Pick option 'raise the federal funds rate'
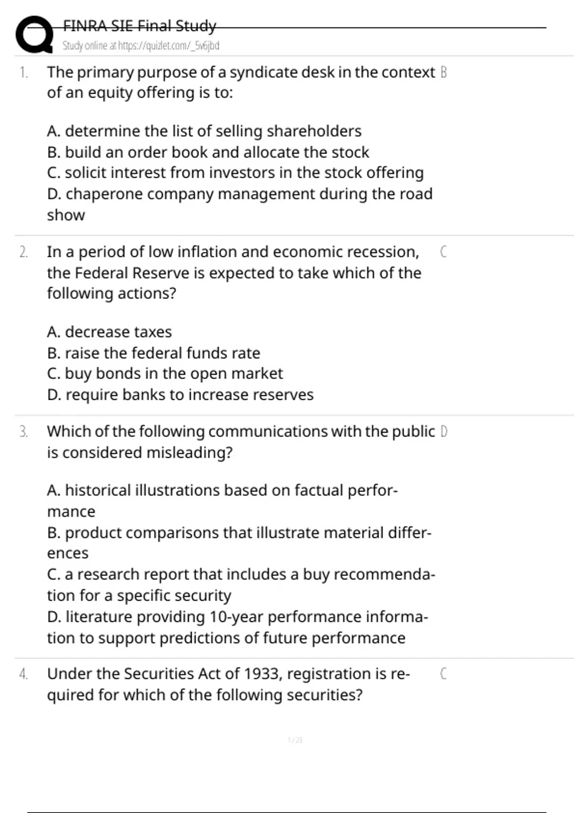 click(154, 353)
